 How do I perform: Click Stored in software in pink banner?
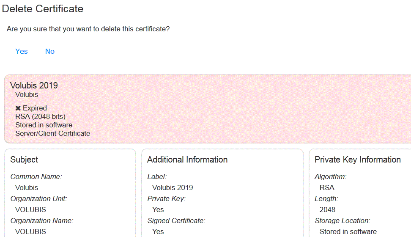point(44,125)
